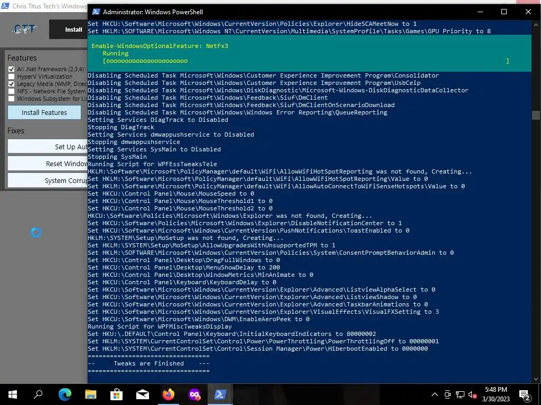Viewport: 541px width, 405px height.
Task: Check NFS - Network File System
Action: [x=12, y=91]
